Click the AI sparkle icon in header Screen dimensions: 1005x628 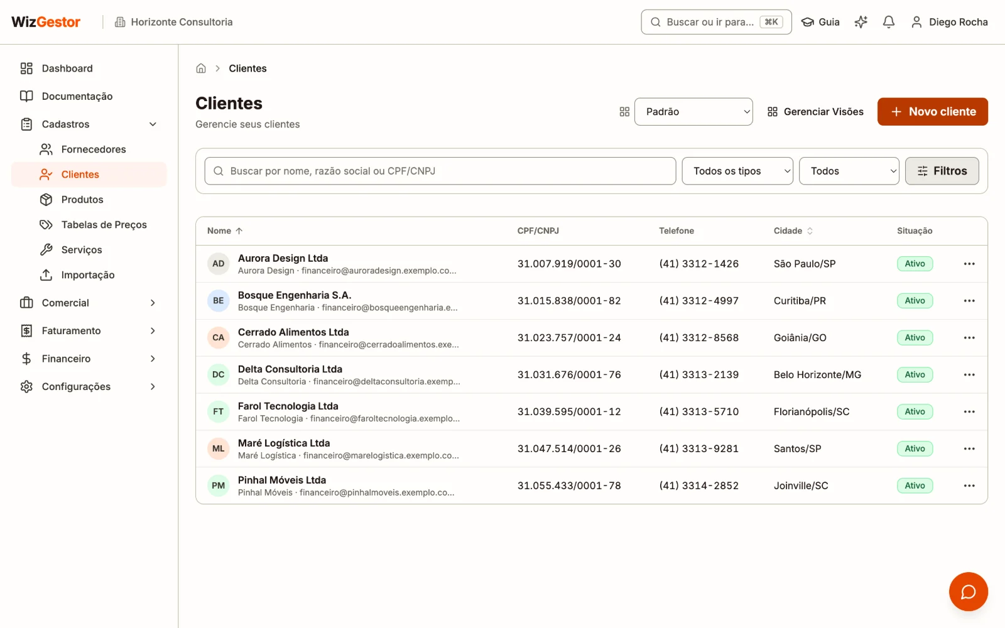pyautogui.click(x=861, y=22)
